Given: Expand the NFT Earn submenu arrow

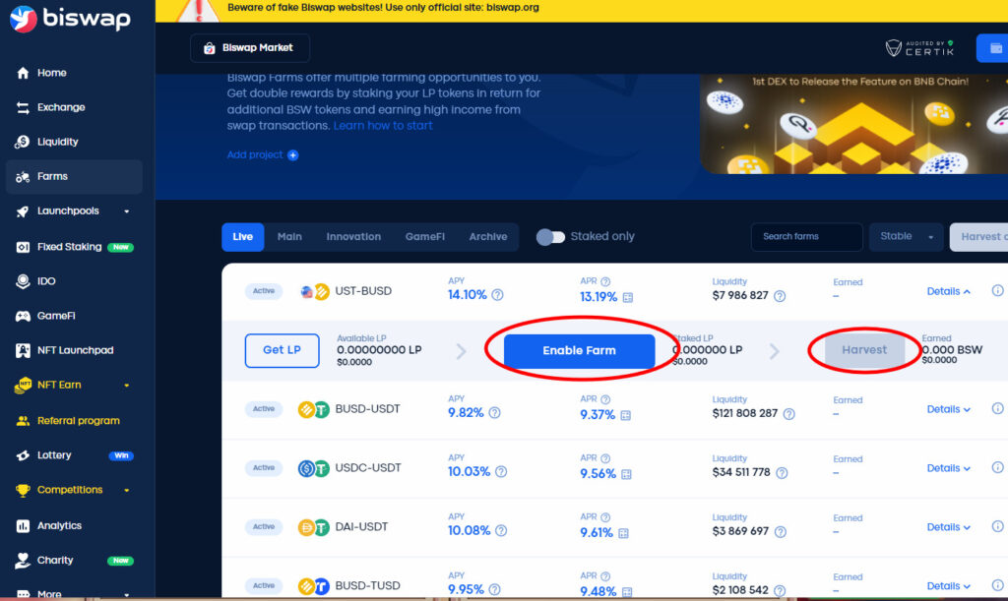Looking at the screenshot, I should tap(127, 386).
